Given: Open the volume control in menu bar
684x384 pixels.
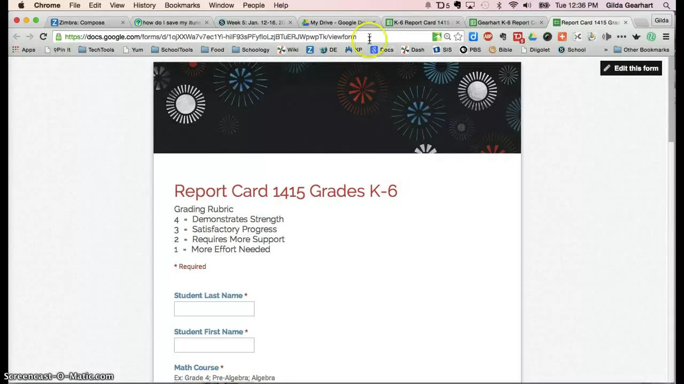Looking at the screenshot, I should click(x=527, y=5).
